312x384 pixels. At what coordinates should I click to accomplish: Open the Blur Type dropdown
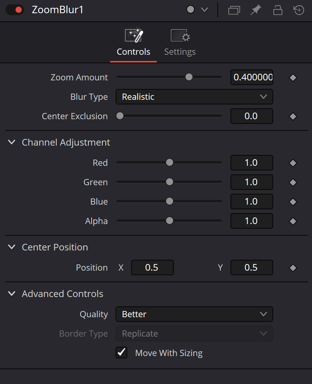tap(194, 97)
